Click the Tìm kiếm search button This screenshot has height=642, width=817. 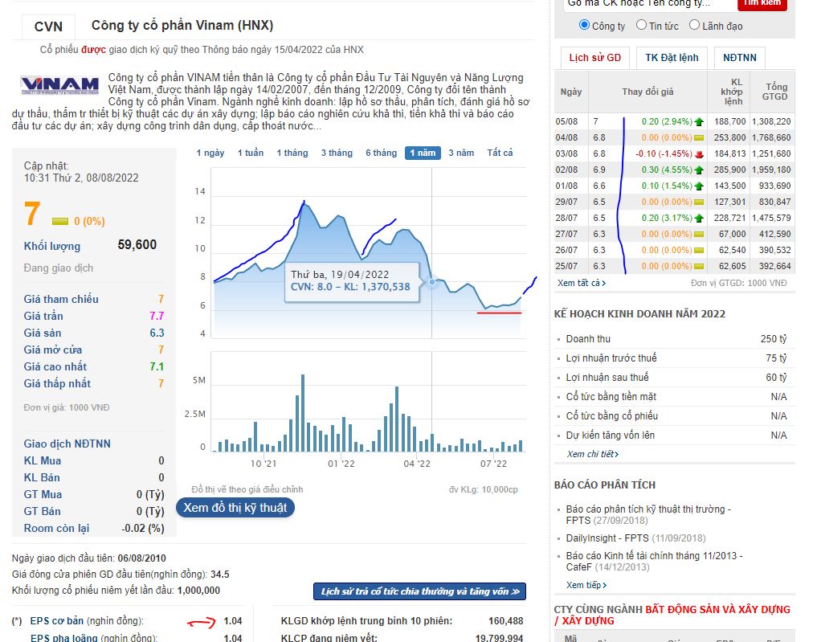tap(762, 4)
